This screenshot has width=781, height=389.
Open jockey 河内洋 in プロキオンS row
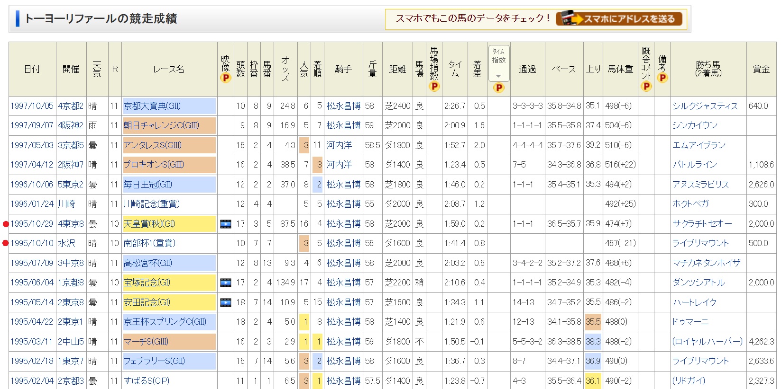[339, 165]
